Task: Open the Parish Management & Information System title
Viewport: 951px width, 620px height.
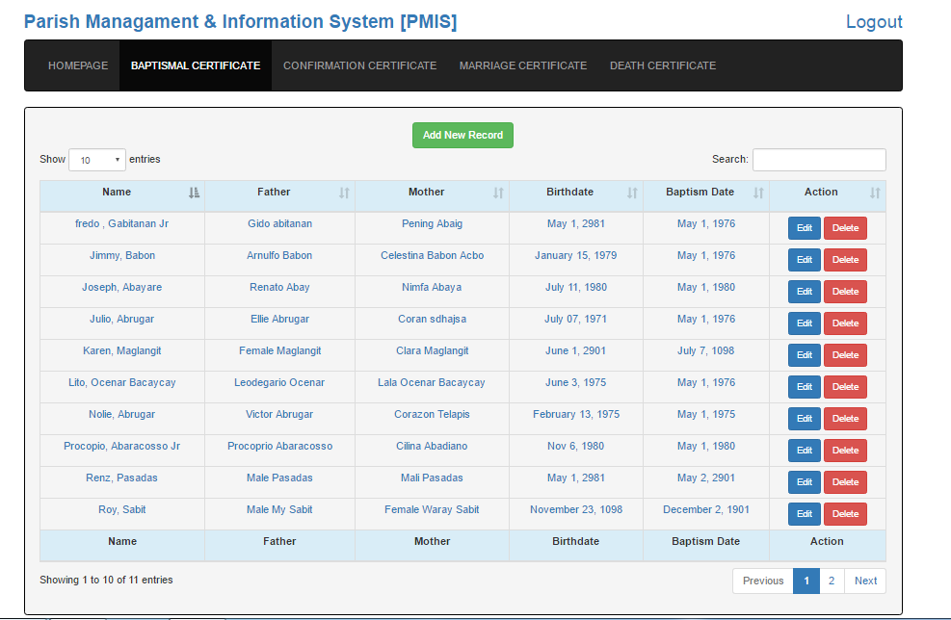Action: coord(240,22)
